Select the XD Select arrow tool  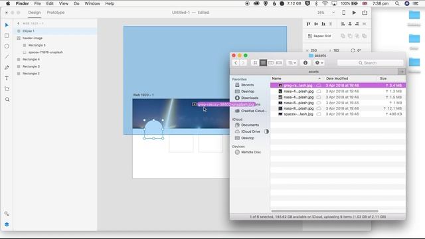pyautogui.click(x=7, y=25)
